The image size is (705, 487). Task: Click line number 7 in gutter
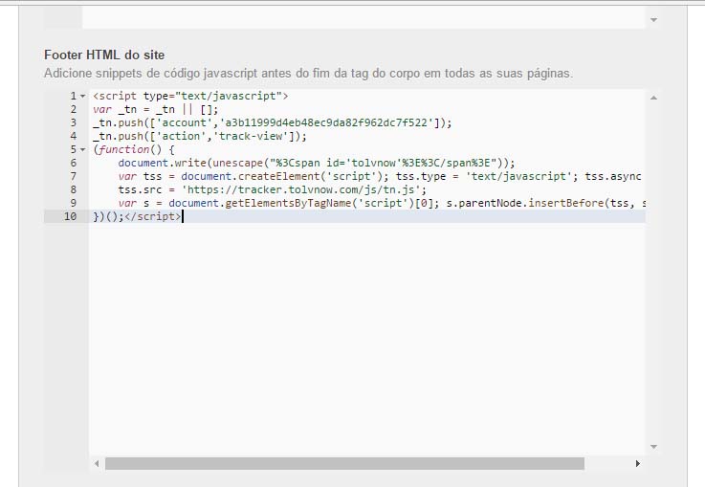[x=74, y=176]
